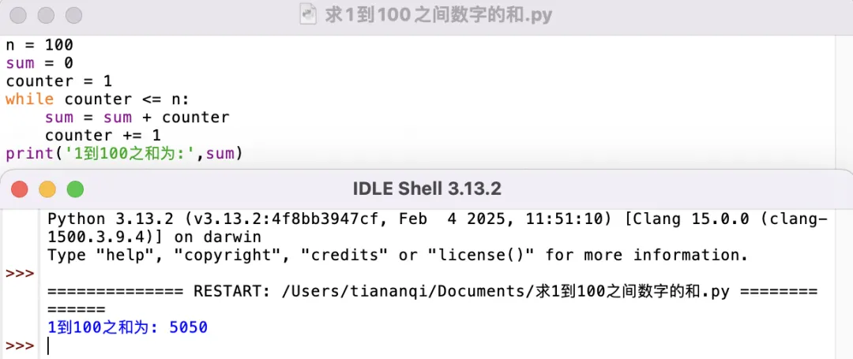Click the first >>> prompt in shell sidebar
The height and width of the screenshot is (359, 853).
coord(20,273)
